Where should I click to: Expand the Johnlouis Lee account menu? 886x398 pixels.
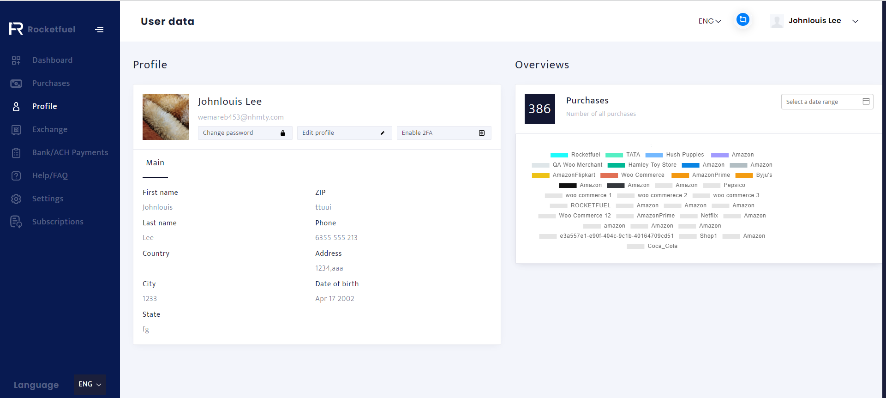855,21
